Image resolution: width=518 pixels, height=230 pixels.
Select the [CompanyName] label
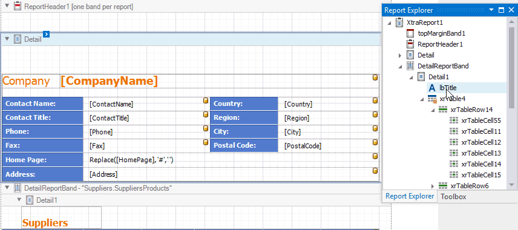tap(219, 81)
